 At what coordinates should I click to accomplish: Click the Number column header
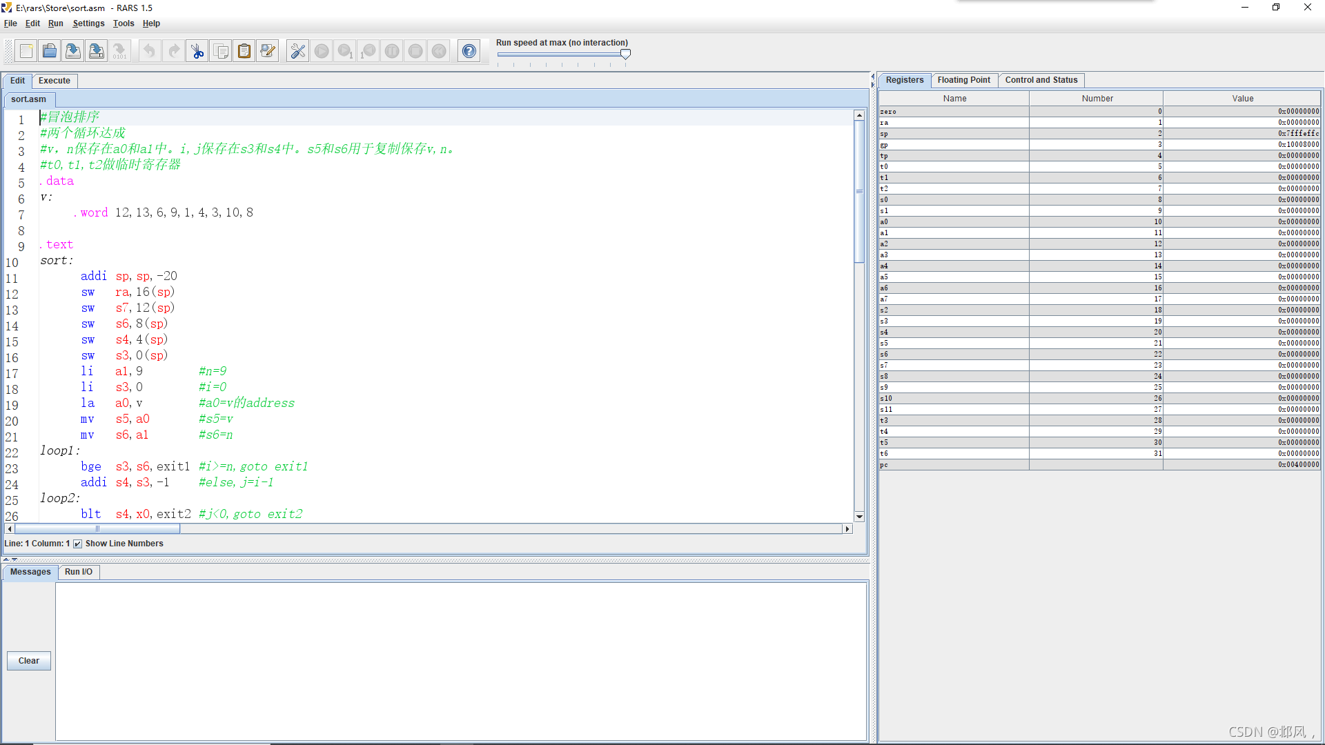point(1097,99)
